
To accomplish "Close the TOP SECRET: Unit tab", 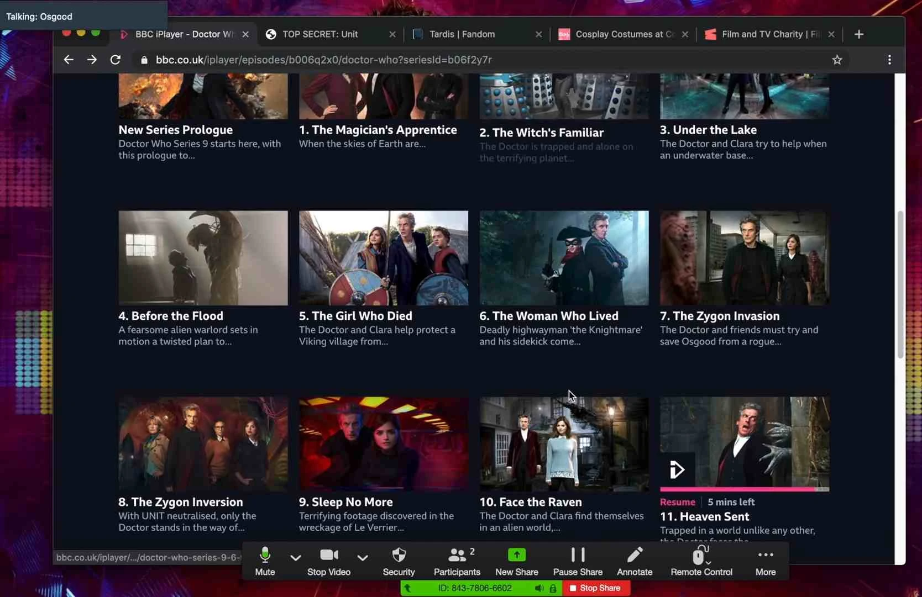I will (x=392, y=34).
